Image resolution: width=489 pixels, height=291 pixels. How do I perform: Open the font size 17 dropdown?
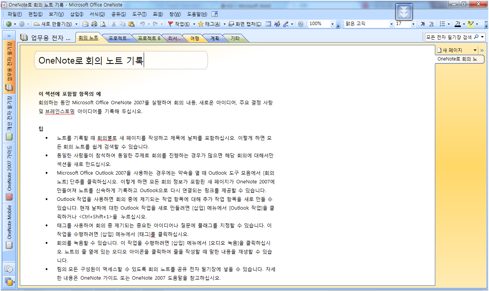coord(413,24)
